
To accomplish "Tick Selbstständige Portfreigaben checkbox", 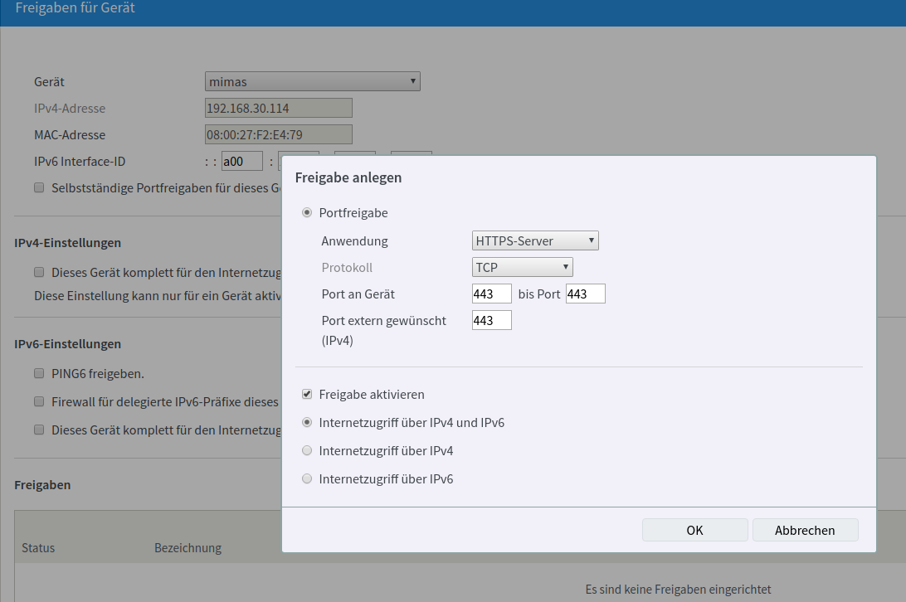I will 39,187.
